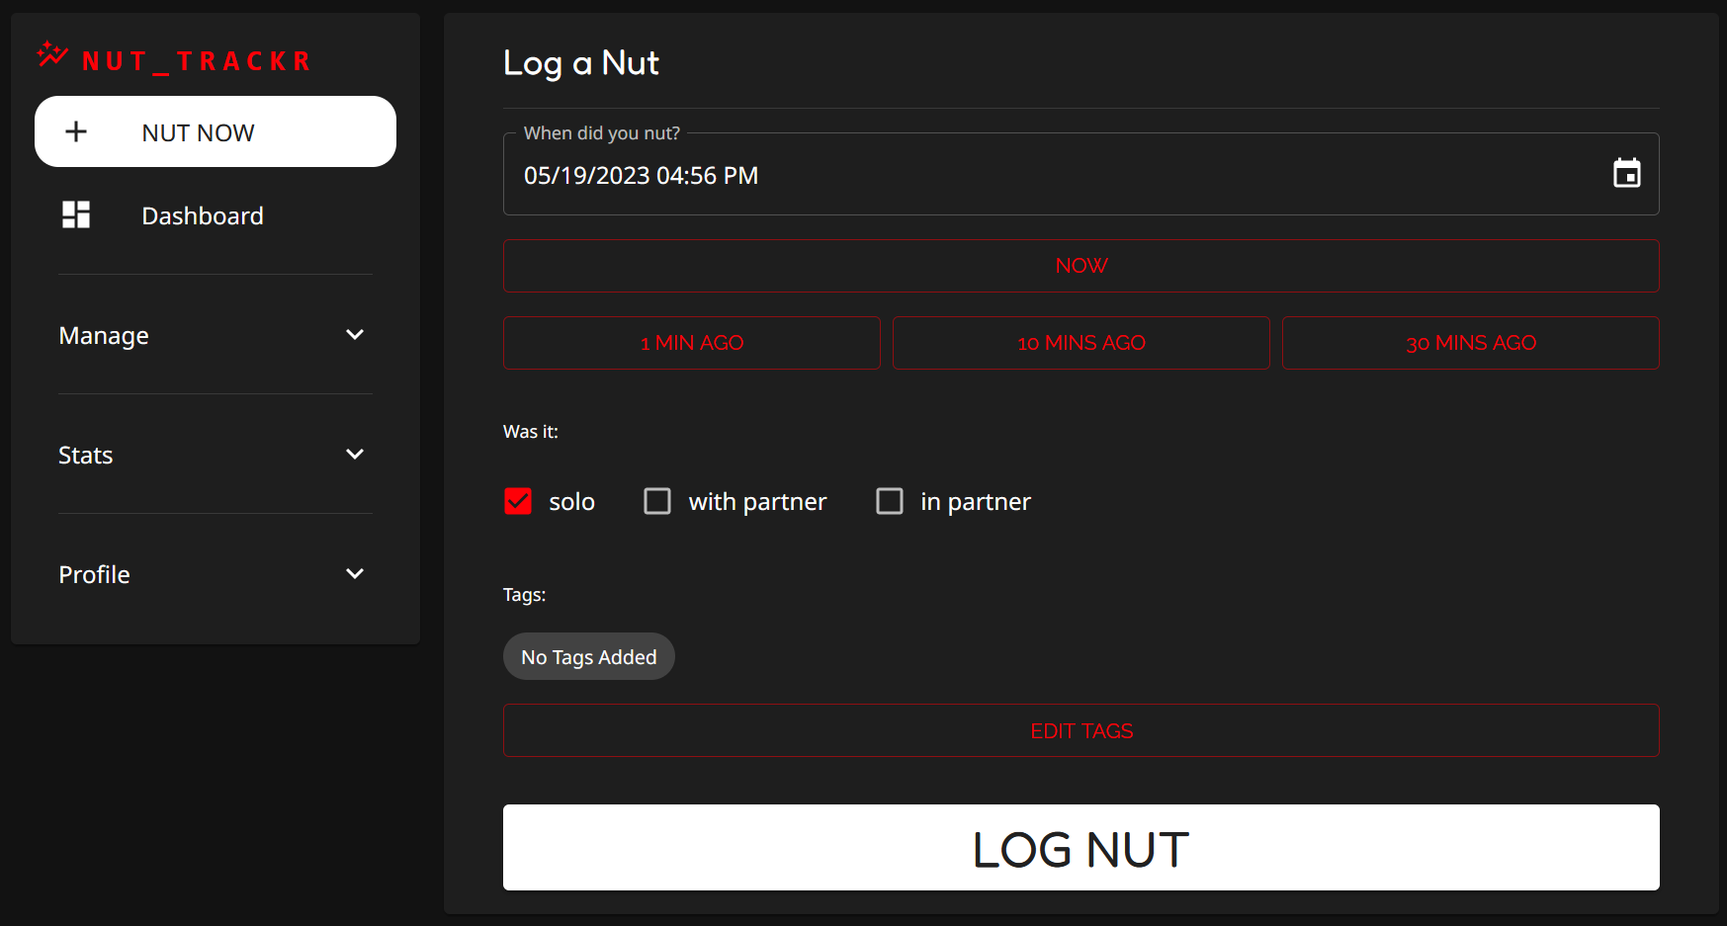1727x926 pixels.
Task: Click the Profile menu label
Action: click(x=94, y=574)
